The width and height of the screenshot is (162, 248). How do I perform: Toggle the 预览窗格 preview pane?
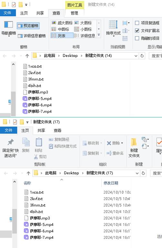pyautogui.click(x=28, y=26)
